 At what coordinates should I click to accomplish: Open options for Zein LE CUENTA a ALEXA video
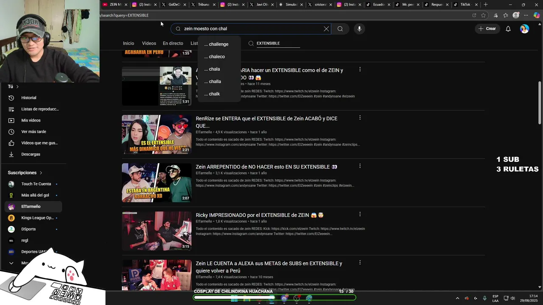360,262
